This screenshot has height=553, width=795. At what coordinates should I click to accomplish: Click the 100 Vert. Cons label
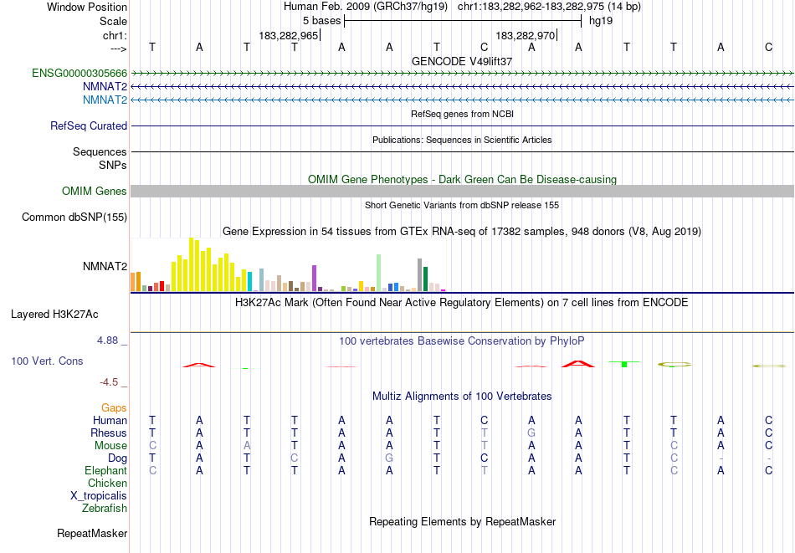(47, 361)
